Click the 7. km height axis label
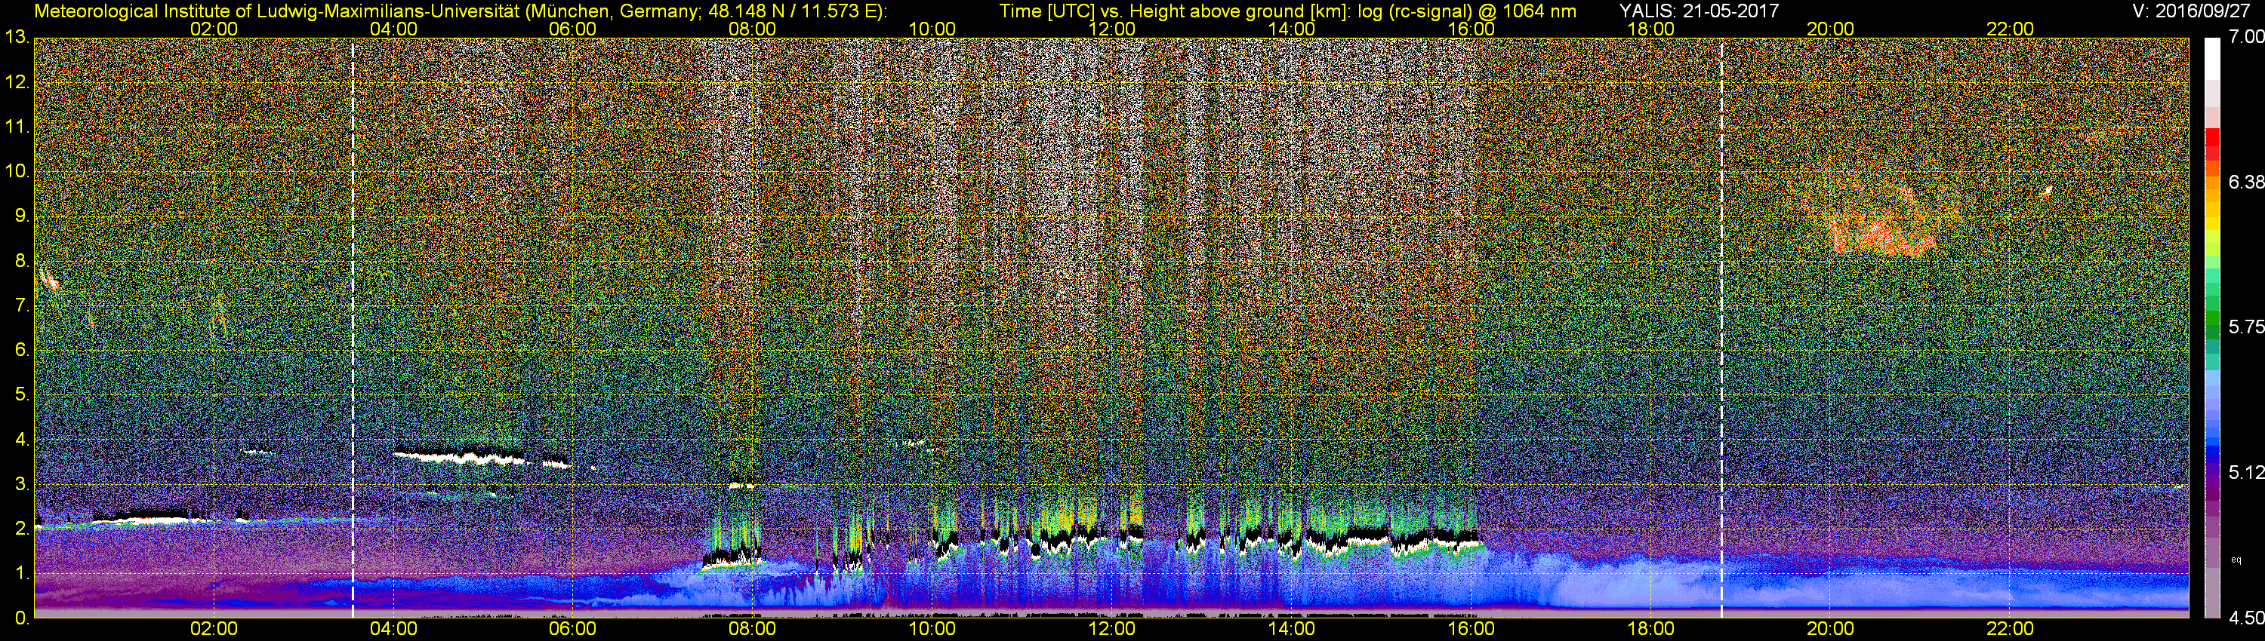 coord(22,305)
